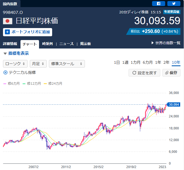Click the 2011/2 axis label

[x=66, y=167]
